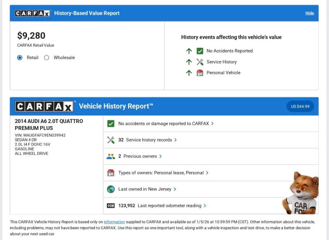Expand the Types of owners chevron
The height and width of the screenshot is (240, 329).
pos(207,173)
